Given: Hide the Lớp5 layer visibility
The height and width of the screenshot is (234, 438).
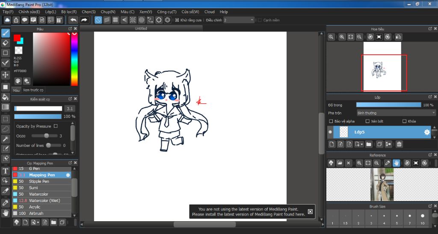Looking at the screenshot, I should pos(330,132).
